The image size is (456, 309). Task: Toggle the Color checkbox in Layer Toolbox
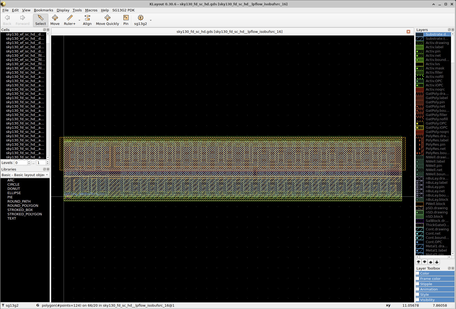pyautogui.click(x=418, y=273)
